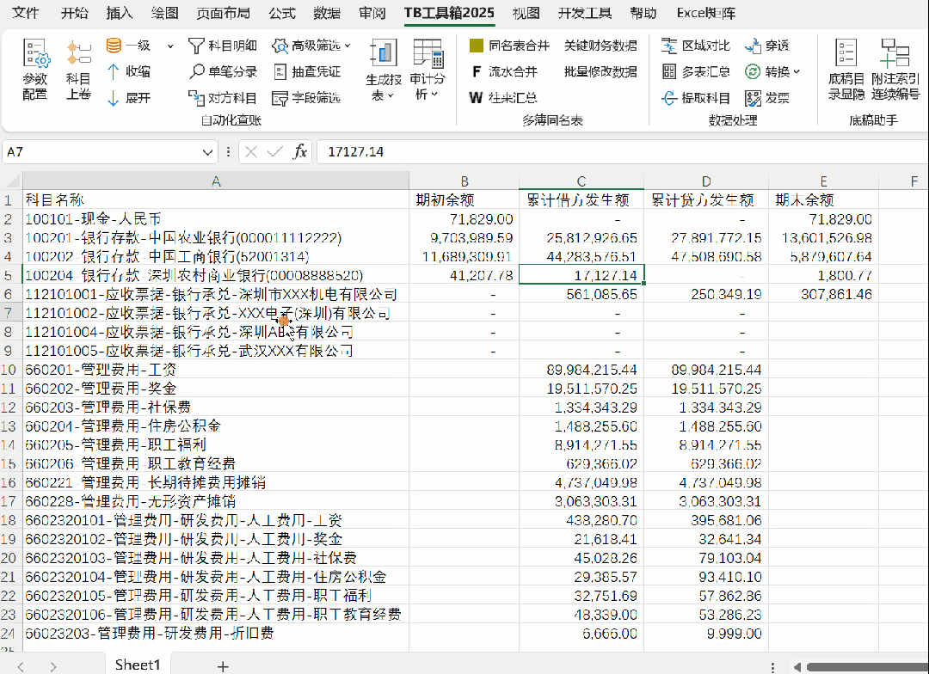The height and width of the screenshot is (674, 929).
Task: Add a new sheet with plus button
Action: 223,666
